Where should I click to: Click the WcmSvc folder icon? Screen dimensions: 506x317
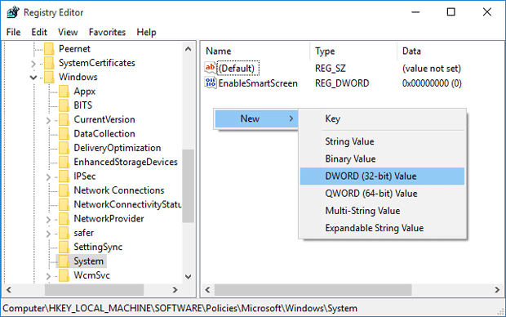coord(64,275)
